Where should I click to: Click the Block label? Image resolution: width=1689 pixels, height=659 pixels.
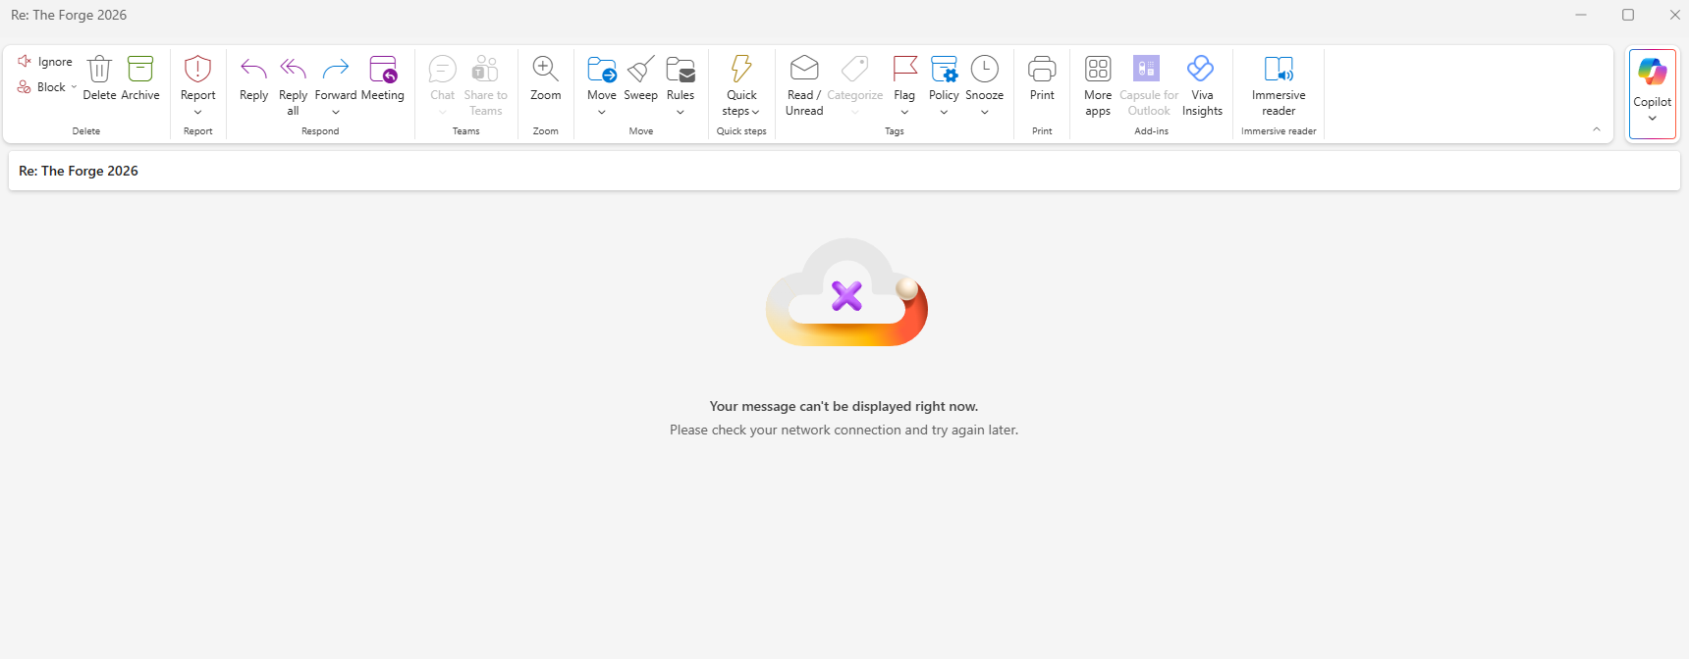[x=51, y=87]
